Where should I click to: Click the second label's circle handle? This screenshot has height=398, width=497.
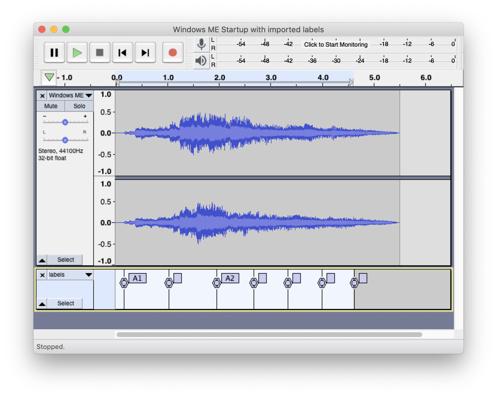coord(169,282)
